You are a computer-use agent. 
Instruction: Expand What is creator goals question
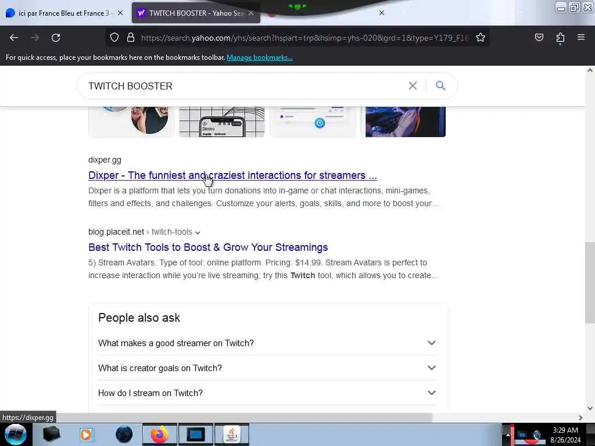[x=267, y=368]
